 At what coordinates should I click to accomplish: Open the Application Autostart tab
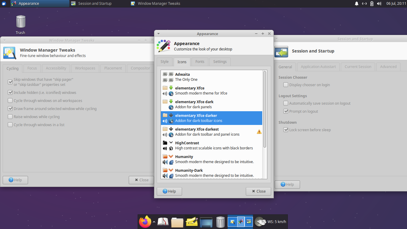pyautogui.click(x=318, y=66)
